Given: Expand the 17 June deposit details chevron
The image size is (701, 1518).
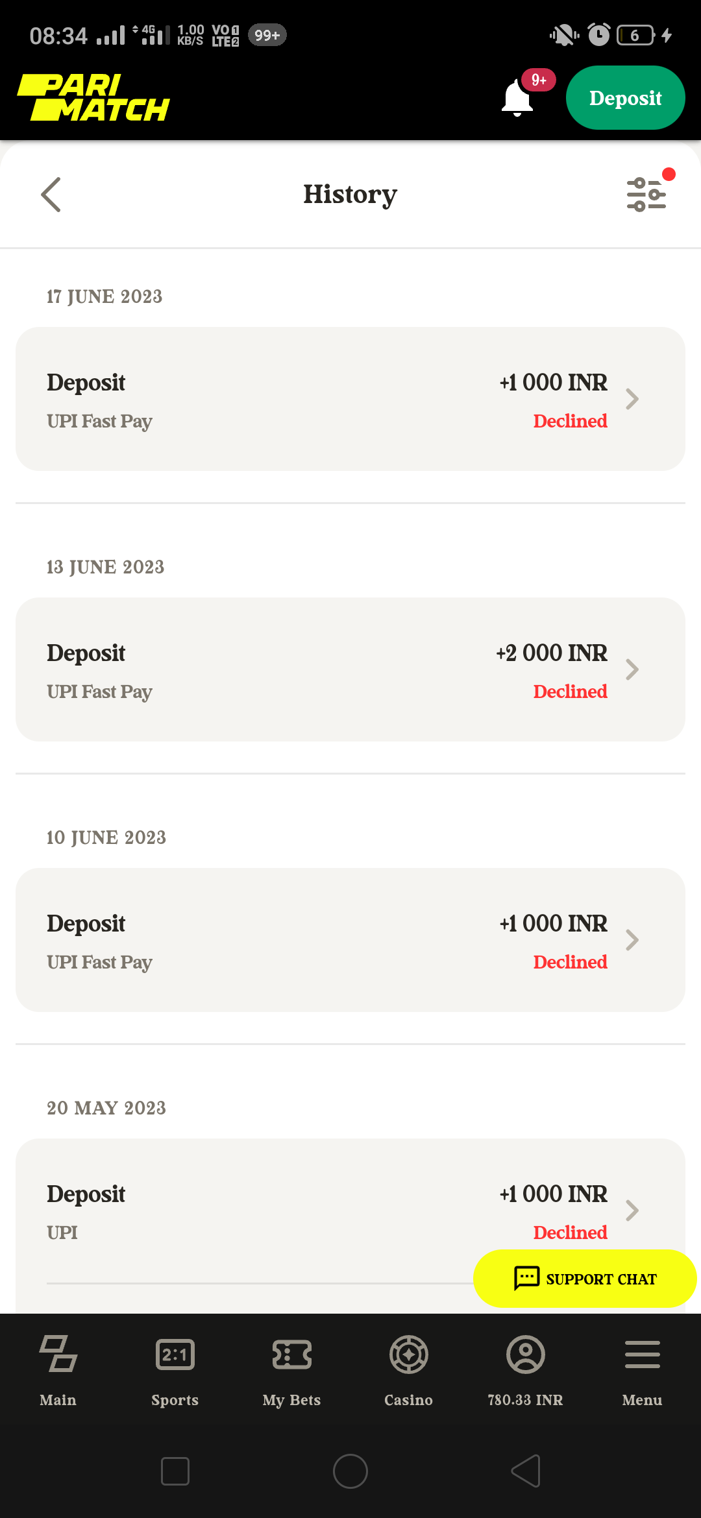Looking at the screenshot, I should coord(632,399).
